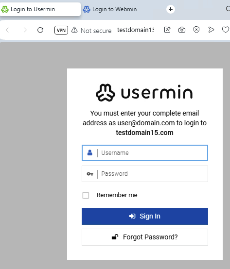Image resolution: width=230 pixels, height=269 pixels.
Task: Click the green Usermin tab favicon
Action: tap(5, 9)
